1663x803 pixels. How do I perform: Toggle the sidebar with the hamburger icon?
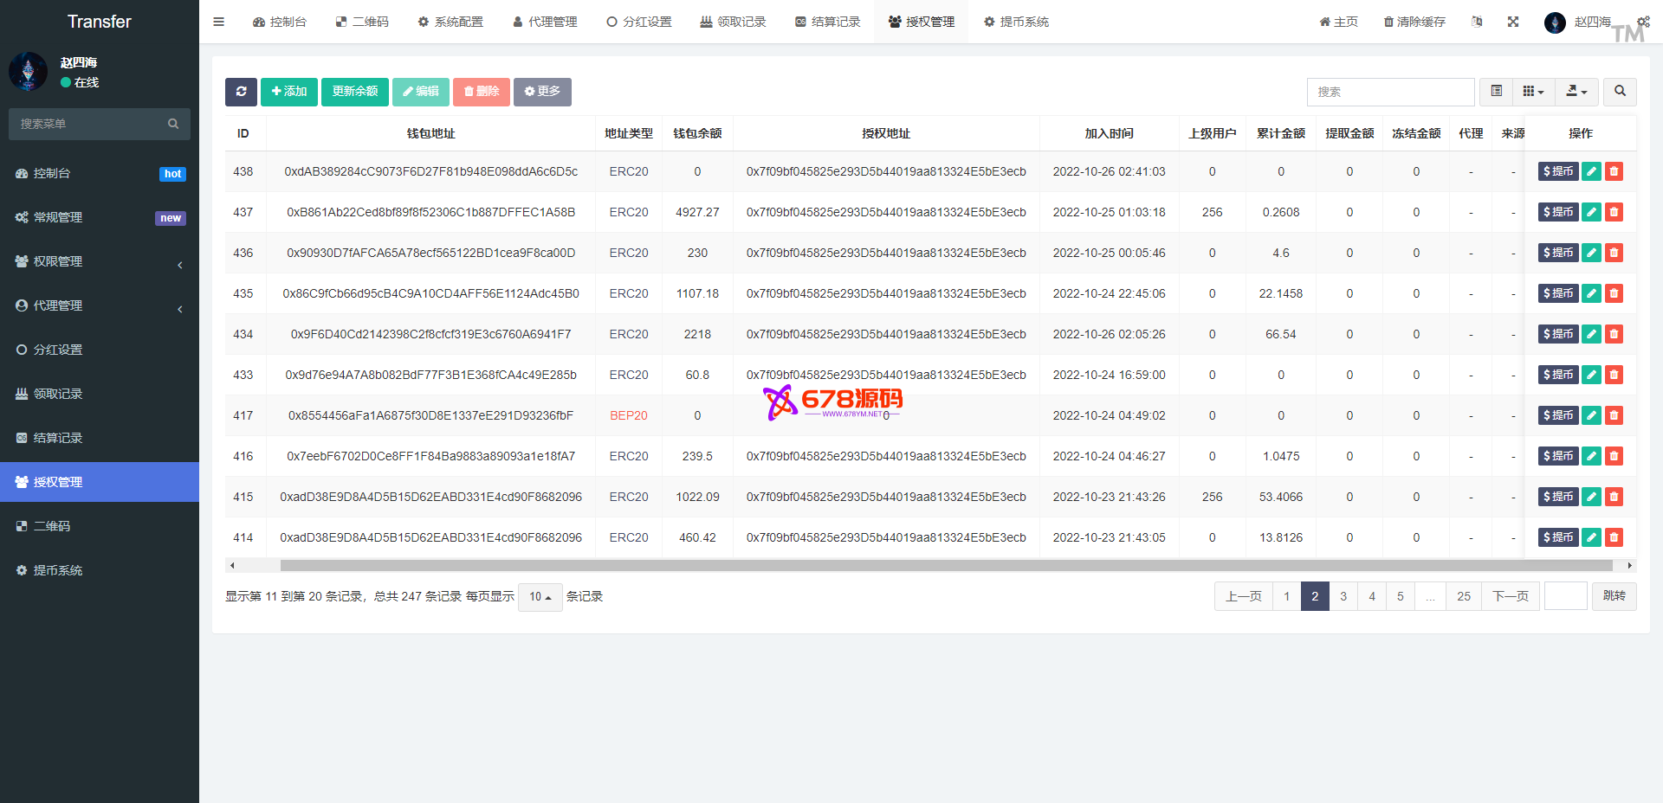pyautogui.click(x=218, y=22)
